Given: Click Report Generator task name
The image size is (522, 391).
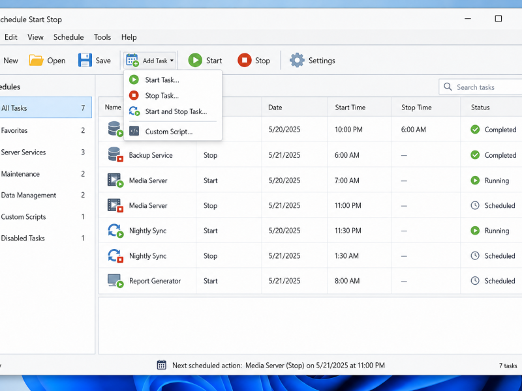Looking at the screenshot, I should tap(155, 281).
